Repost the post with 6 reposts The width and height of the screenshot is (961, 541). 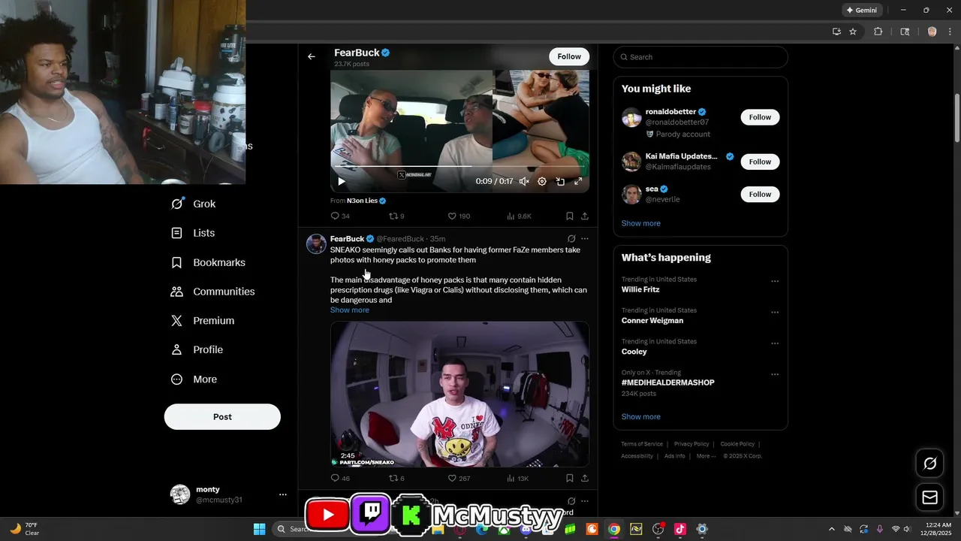pos(396,478)
